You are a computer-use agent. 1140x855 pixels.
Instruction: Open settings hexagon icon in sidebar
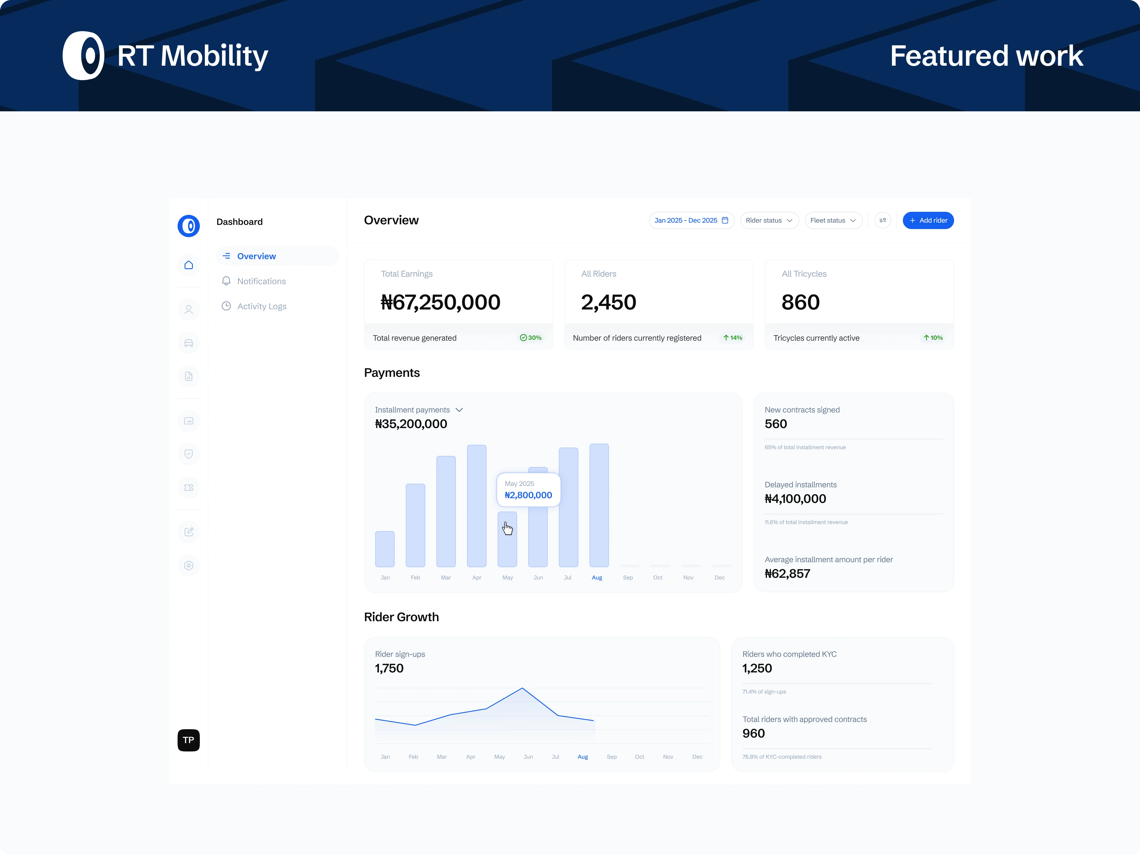tap(189, 565)
